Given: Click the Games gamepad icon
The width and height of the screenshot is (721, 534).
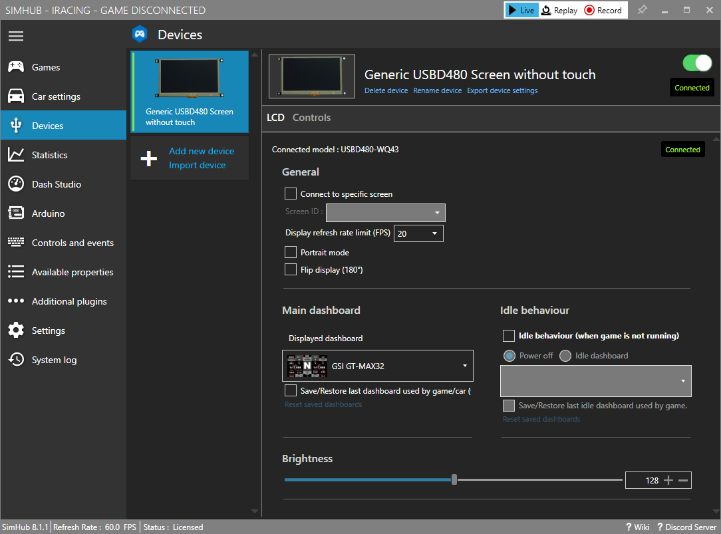Looking at the screenshot, I should tap(16, 67).
